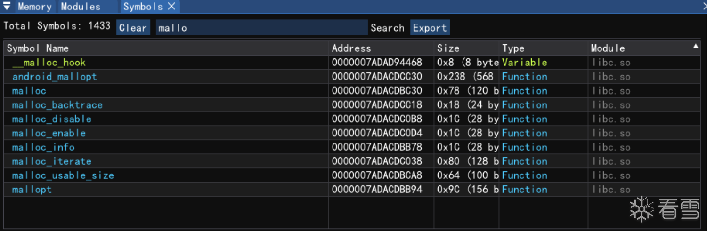The height and width of the screenshot is (231, 707).
Task: Switch to the Memory tab
Action: click(34, 7)
